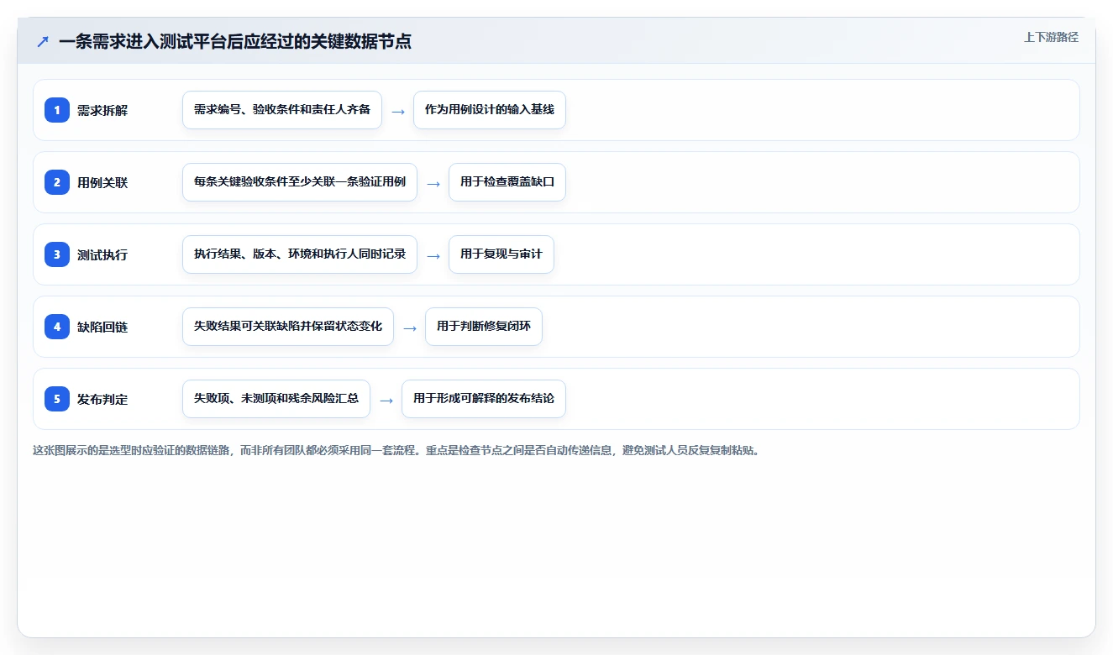Click the 用于复现与审计 box
The width and height of the screenshot is (1113, 655).
coord(501,254)
